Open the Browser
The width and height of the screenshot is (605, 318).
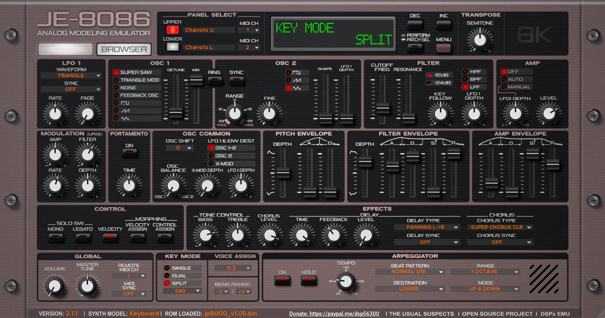click(x=124, y=49)
